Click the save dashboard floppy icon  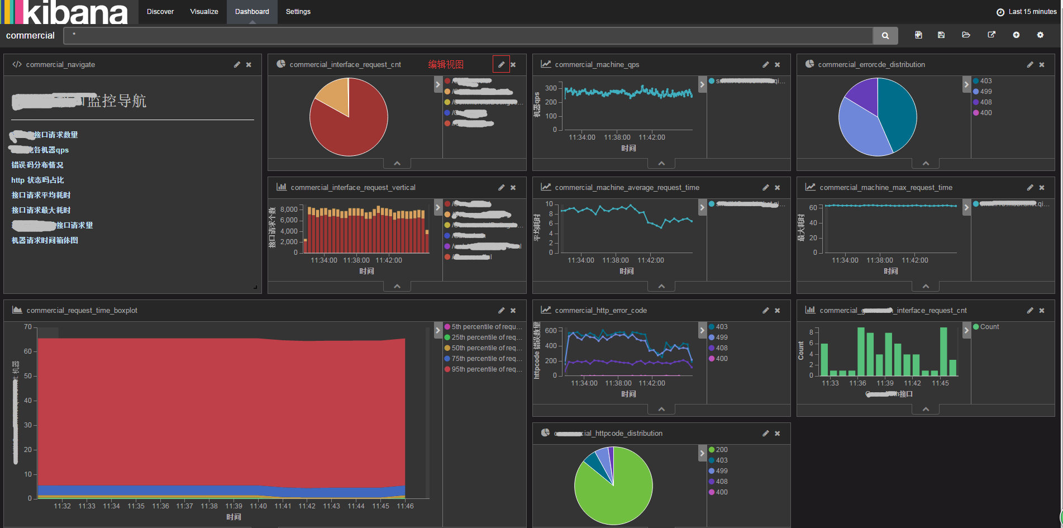[941, 35]
